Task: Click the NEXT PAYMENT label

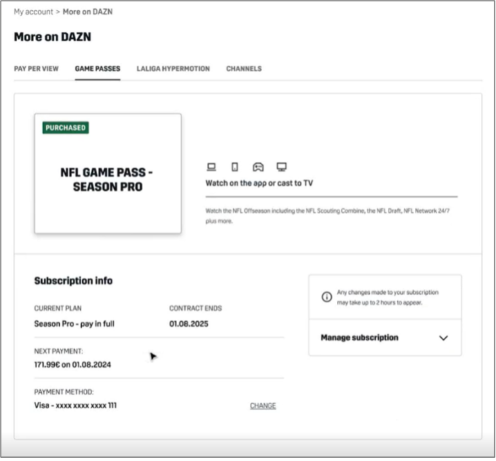Action: click(x=59, y=351)
